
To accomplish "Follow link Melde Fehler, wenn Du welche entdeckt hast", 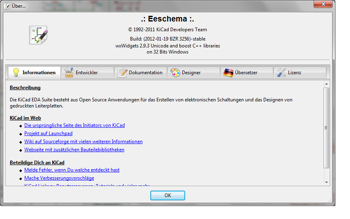I will pos(72,170).
